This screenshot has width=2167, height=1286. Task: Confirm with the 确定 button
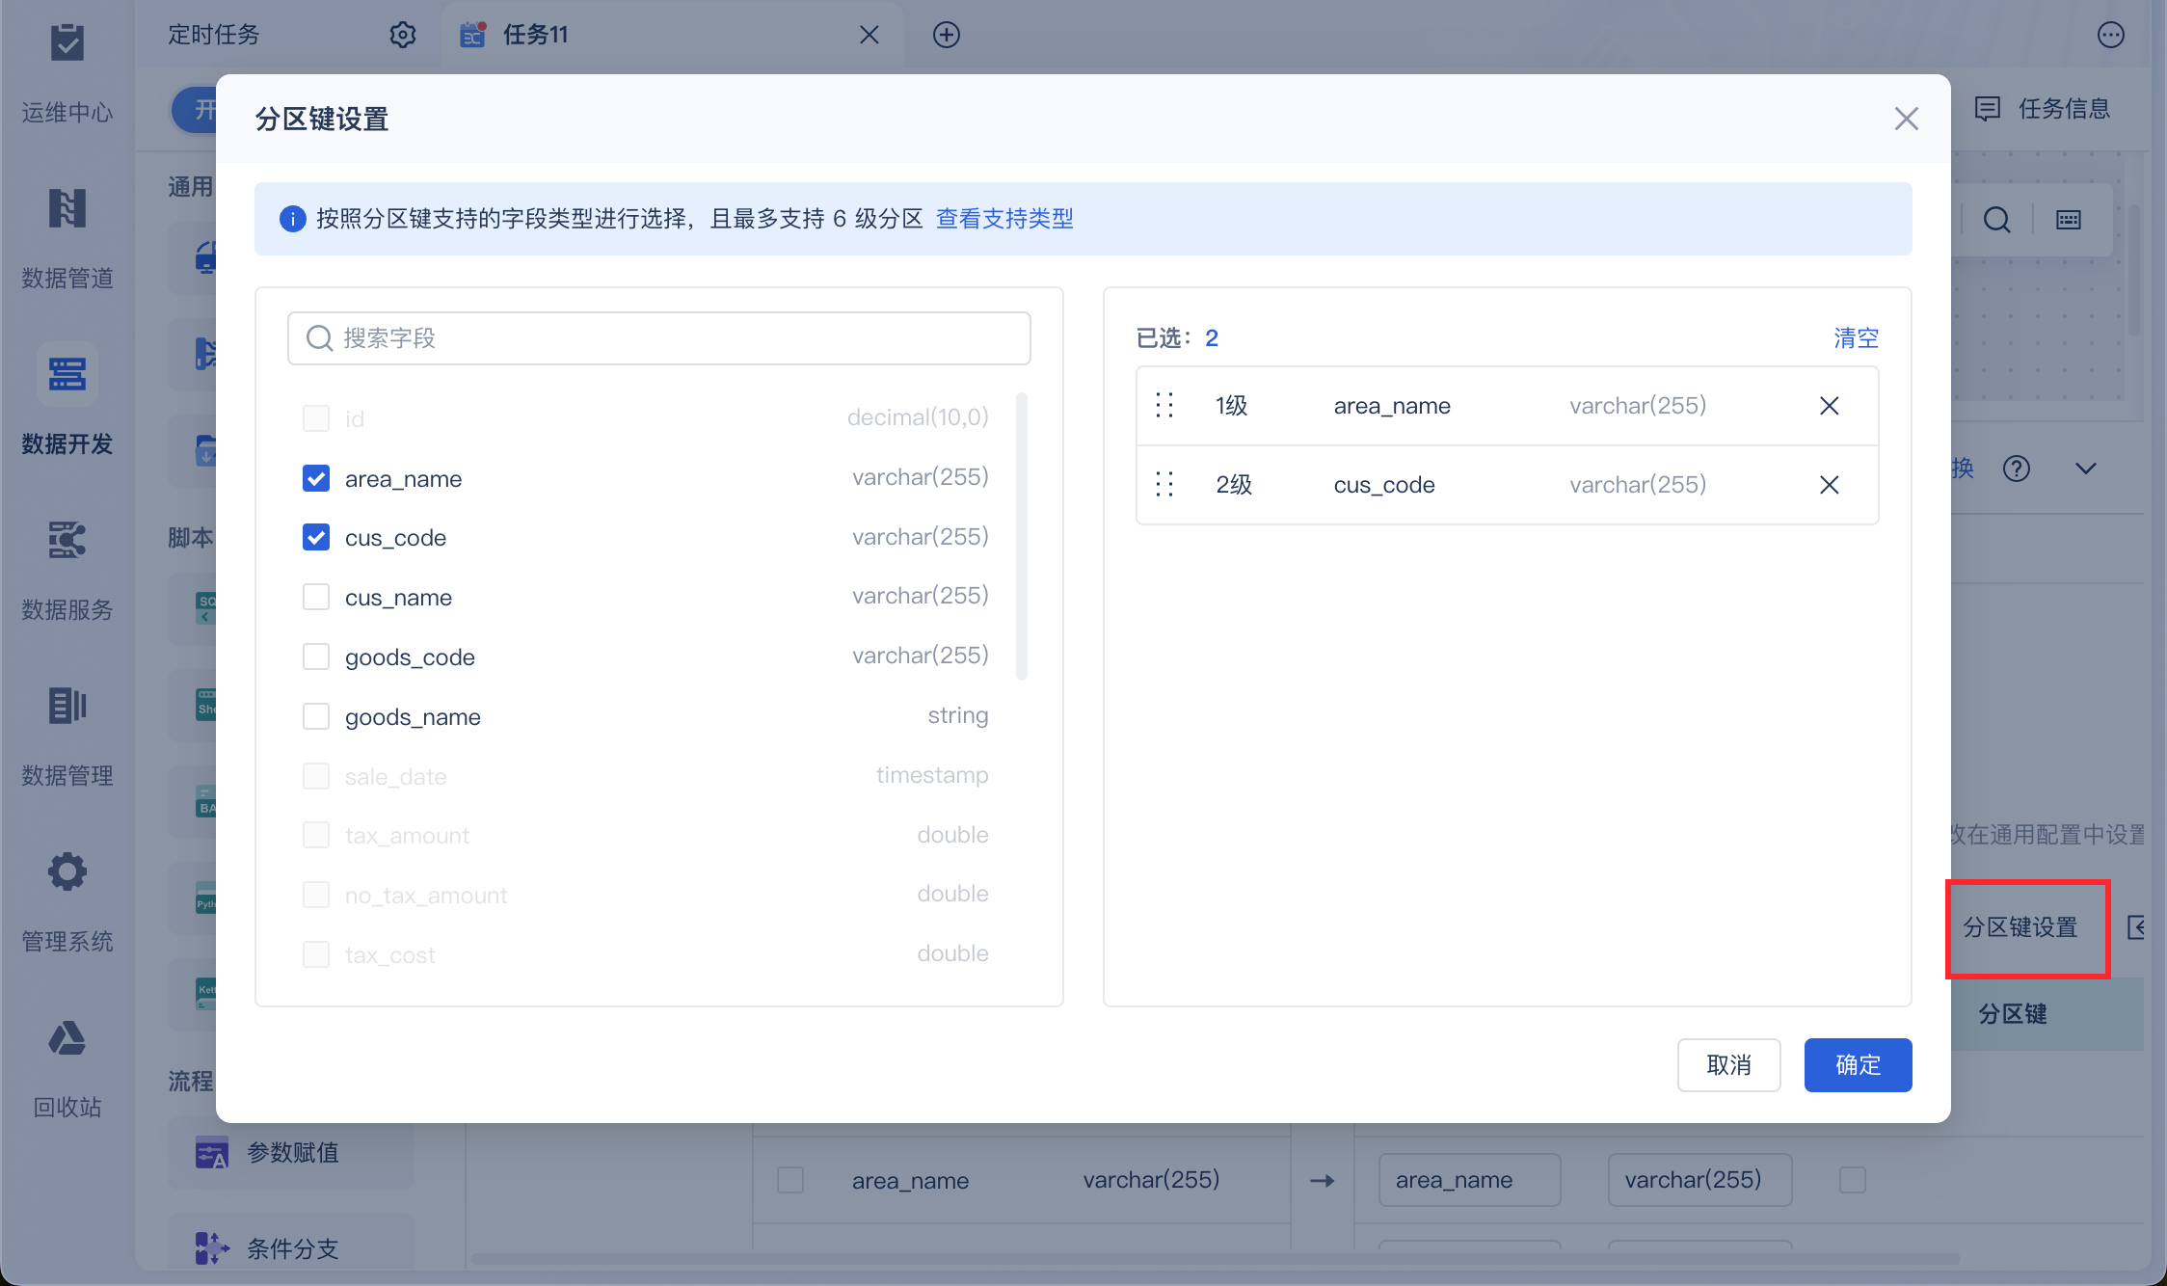pos(1858,1065)
